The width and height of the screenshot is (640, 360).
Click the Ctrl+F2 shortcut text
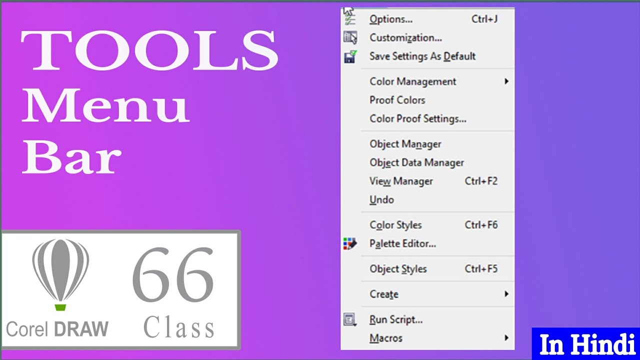point(481,181)
